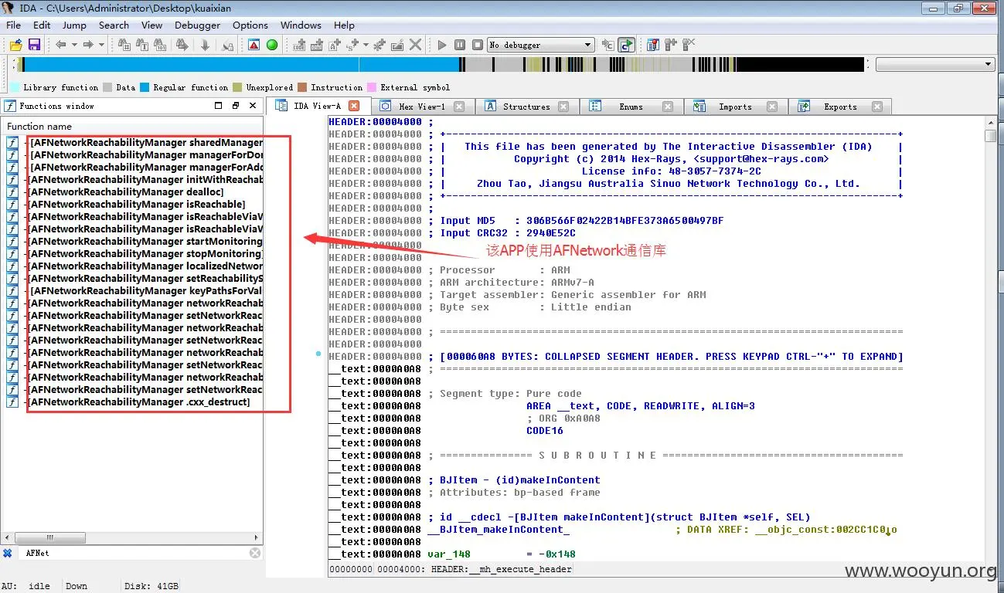Image resolution: width=1004 pixels, height=593 pixels.
Task: Clear the AFNet filter text
Action: click(255, 553)
